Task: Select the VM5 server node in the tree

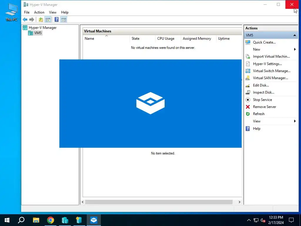Action: [38, 33]
